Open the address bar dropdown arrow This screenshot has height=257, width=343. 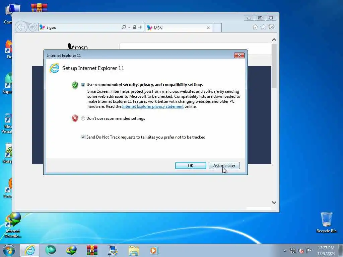coord(129,27)
